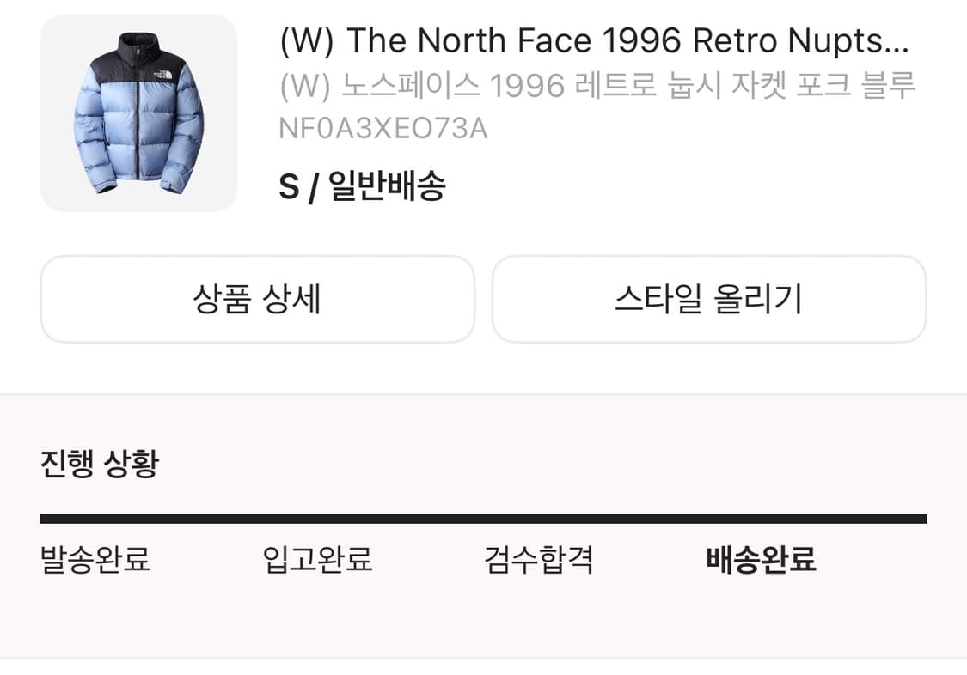Screen dimensions: 967x675
Task: Open the 상품 상세 product detail page
Action: pos(258,299)
